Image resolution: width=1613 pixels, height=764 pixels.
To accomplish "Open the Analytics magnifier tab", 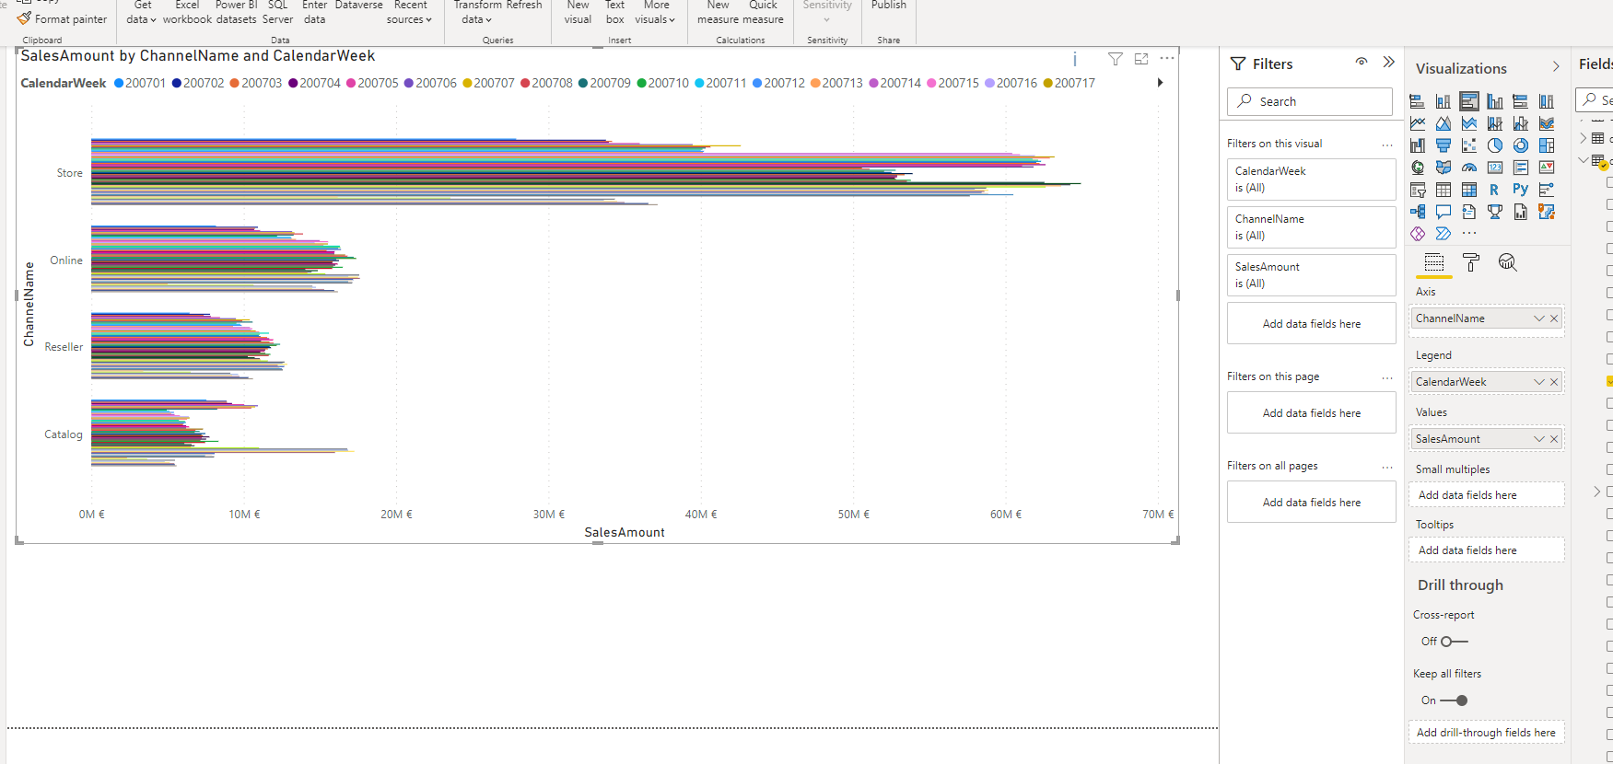I will (x=1507, y=262).
